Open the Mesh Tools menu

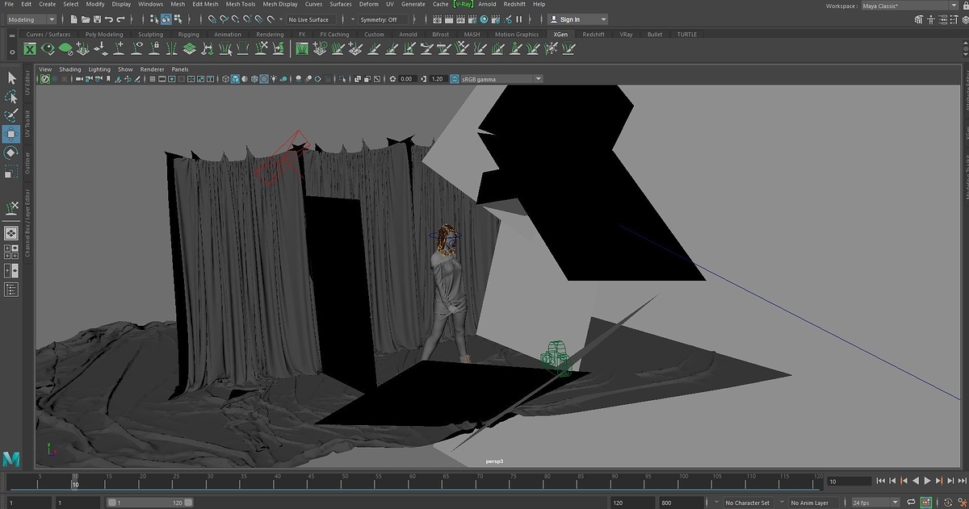click(241, 4)
